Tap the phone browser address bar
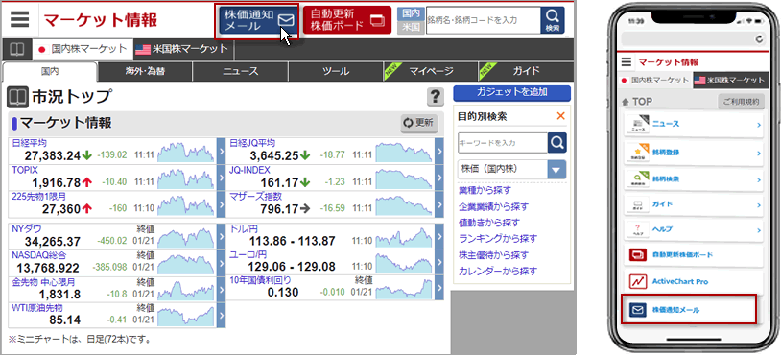The height and width of the screenshot is (356, 781). coord(693,38)
